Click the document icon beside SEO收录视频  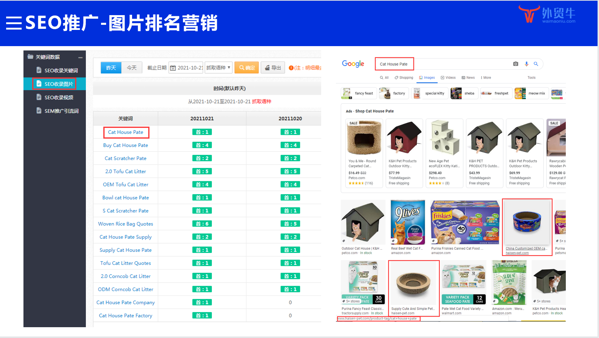pos(39,97)
